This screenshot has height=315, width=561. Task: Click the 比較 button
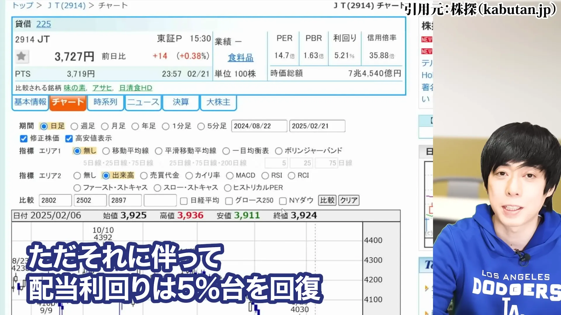click(x=327, y=200)
